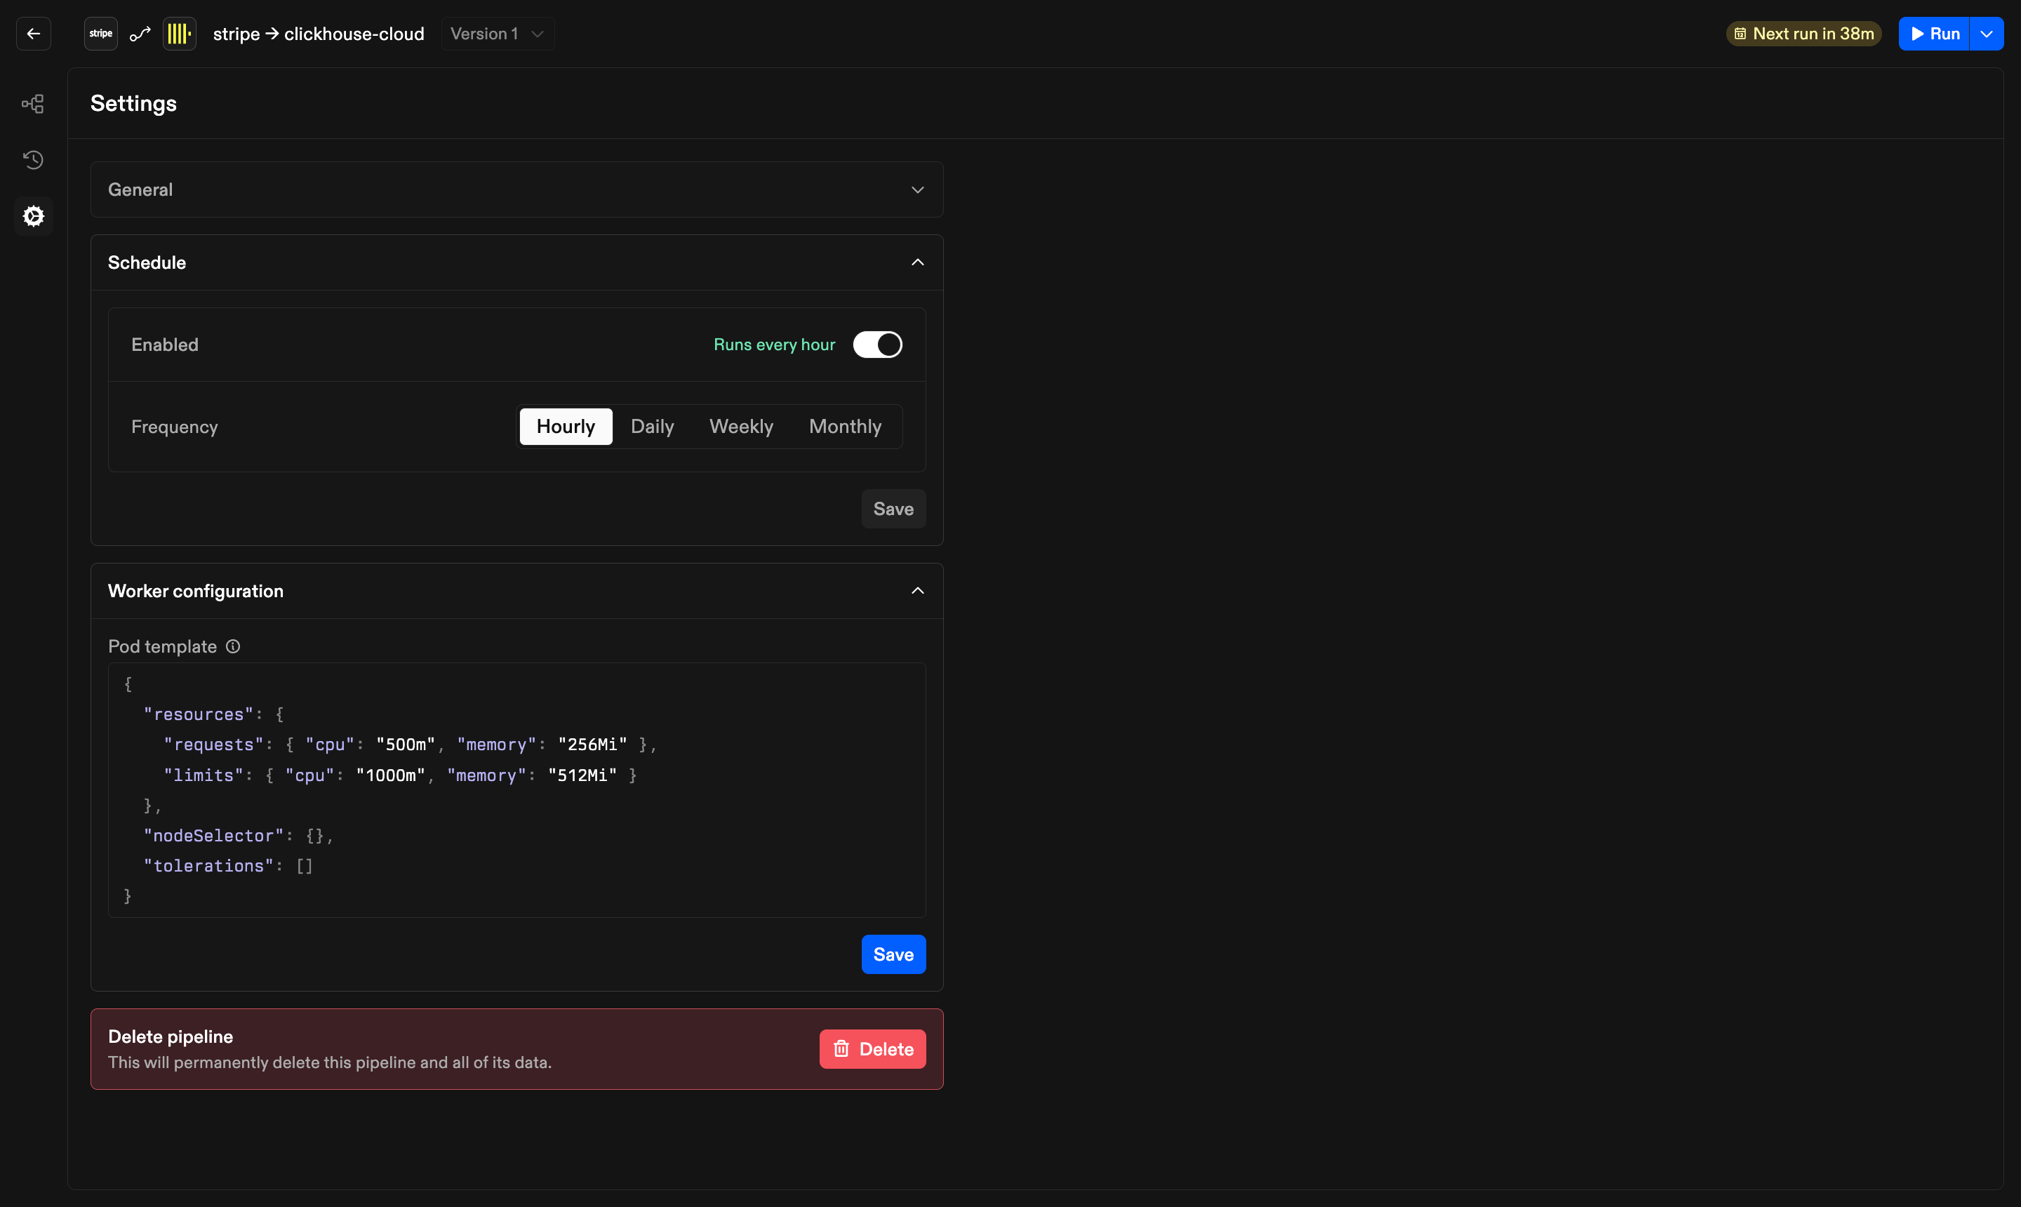Click into the Pod template JSON editor
This screenshot has height=1207, width=2021.
516,789
